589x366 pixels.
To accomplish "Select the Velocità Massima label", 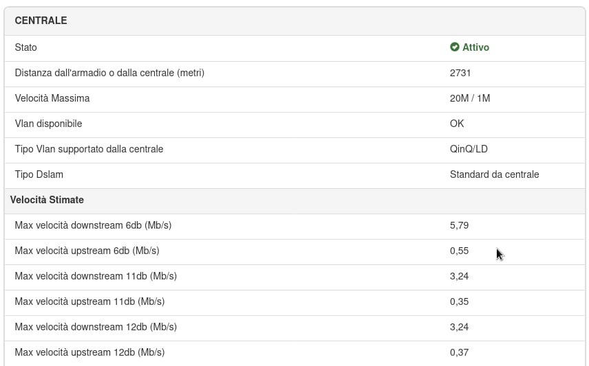I will point(52,98).
